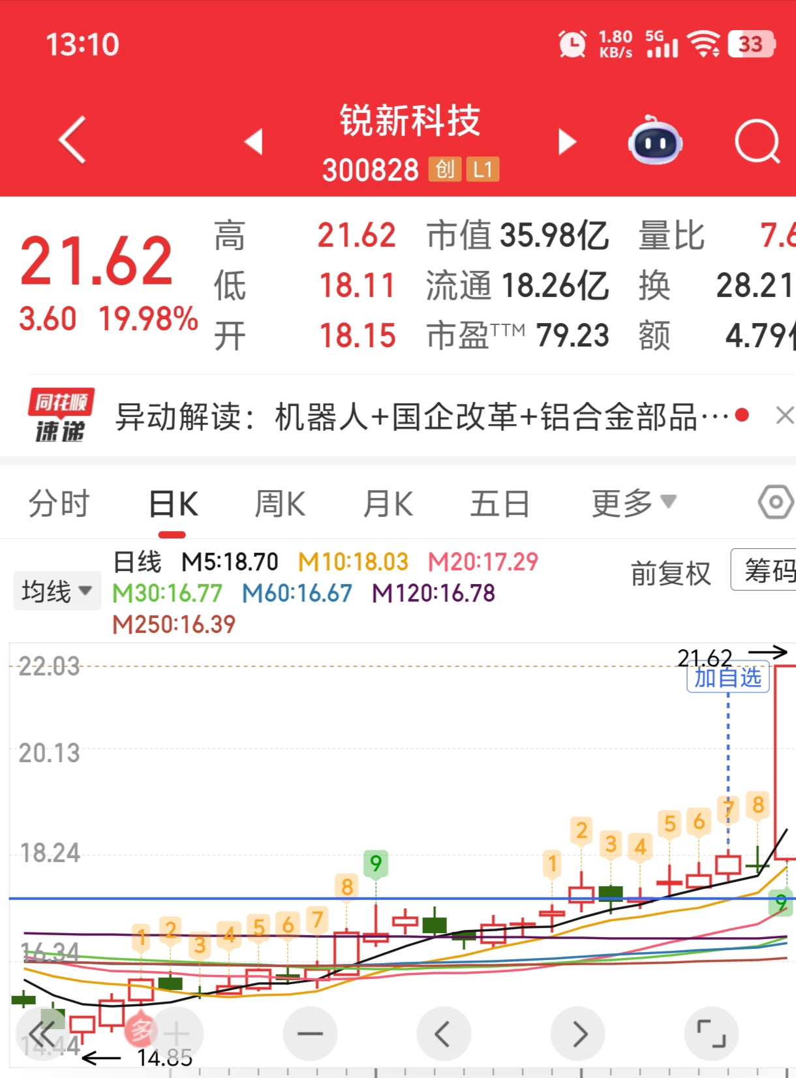
Task: Tap the 加自选 button
Action: 728,677
